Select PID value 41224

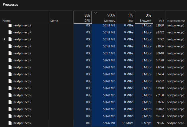click(x=160, y=67)
